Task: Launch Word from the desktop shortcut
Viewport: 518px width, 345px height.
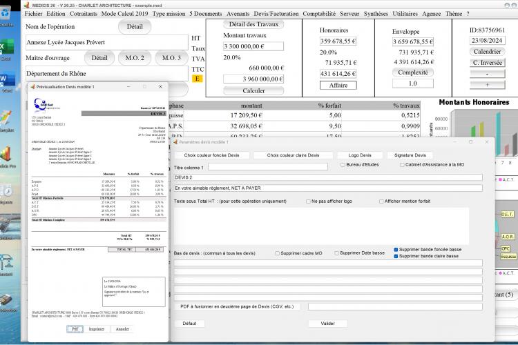Action: (6, 79)
